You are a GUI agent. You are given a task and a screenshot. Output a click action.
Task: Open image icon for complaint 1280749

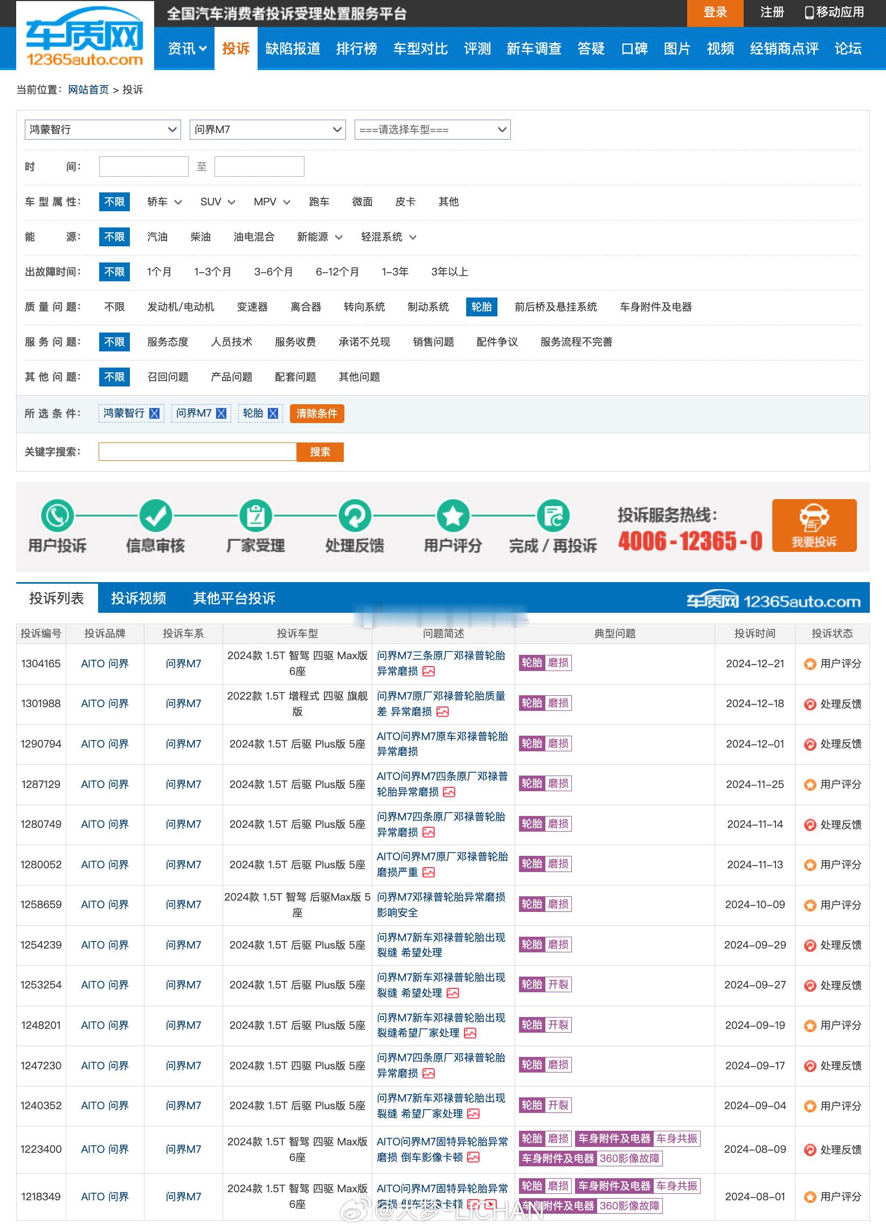tap(429, 832)
